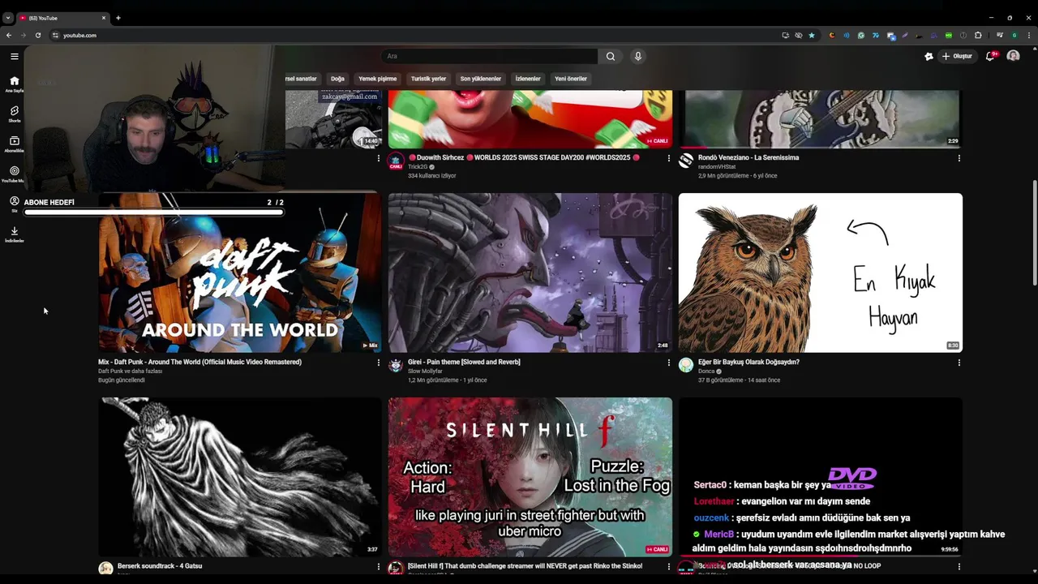Open the blue sound-wave extension icon
1038x584 pixels.
click(x=847, y=35)
